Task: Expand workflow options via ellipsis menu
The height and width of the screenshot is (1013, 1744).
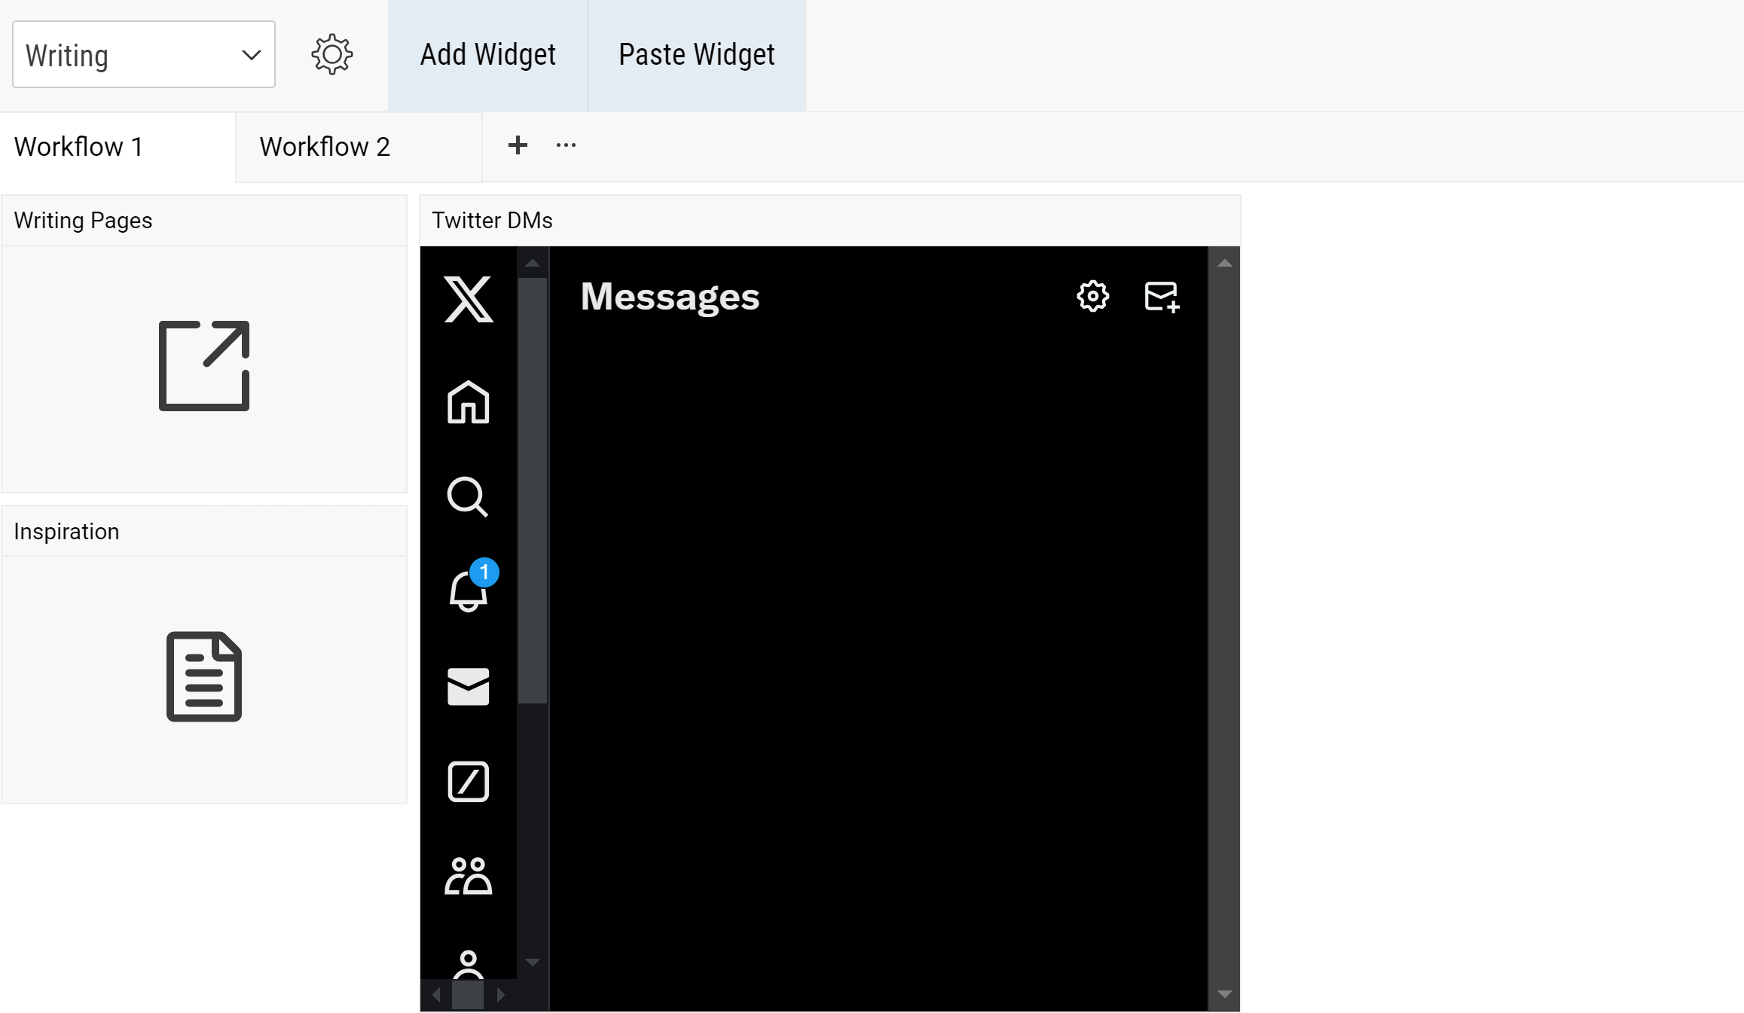Action: coord(566,145)
